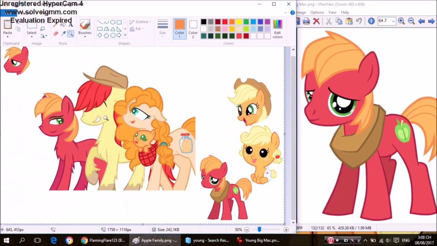
Task: Click IrfanView Undo icon
Action: pyautogui.click(x=359, y=21)
